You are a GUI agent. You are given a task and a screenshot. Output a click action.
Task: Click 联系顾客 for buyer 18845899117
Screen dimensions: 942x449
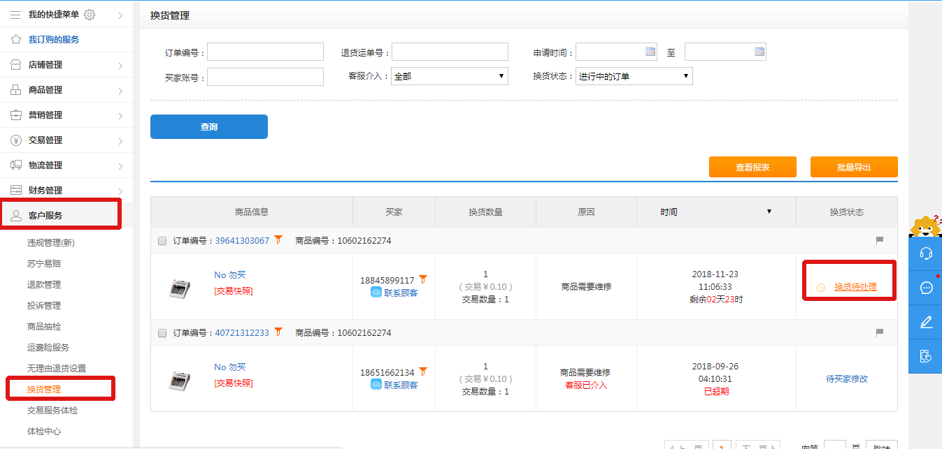pos(400,293)
